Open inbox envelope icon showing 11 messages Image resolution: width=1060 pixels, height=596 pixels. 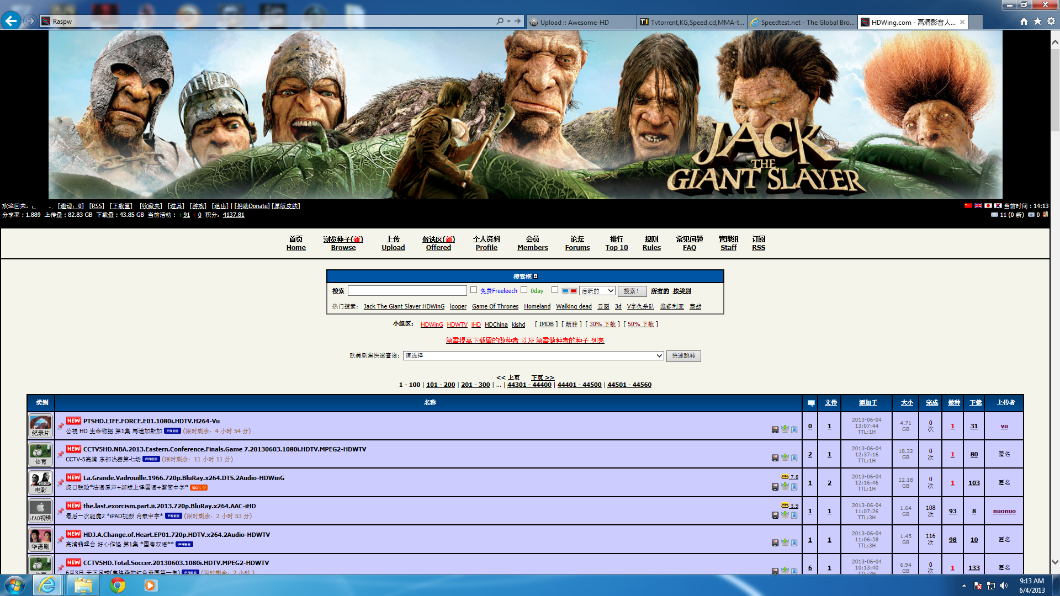pos(994,215)
